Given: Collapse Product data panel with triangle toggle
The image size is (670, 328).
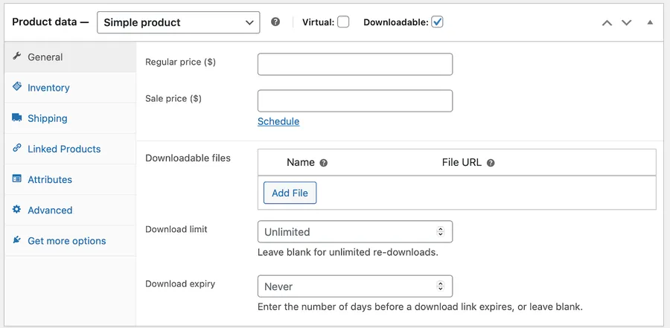Looking at the screenshot, I should 650,22.
